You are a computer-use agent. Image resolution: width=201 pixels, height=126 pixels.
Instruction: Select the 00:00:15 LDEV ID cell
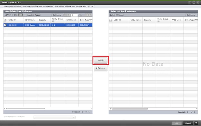tap(15, 25)
